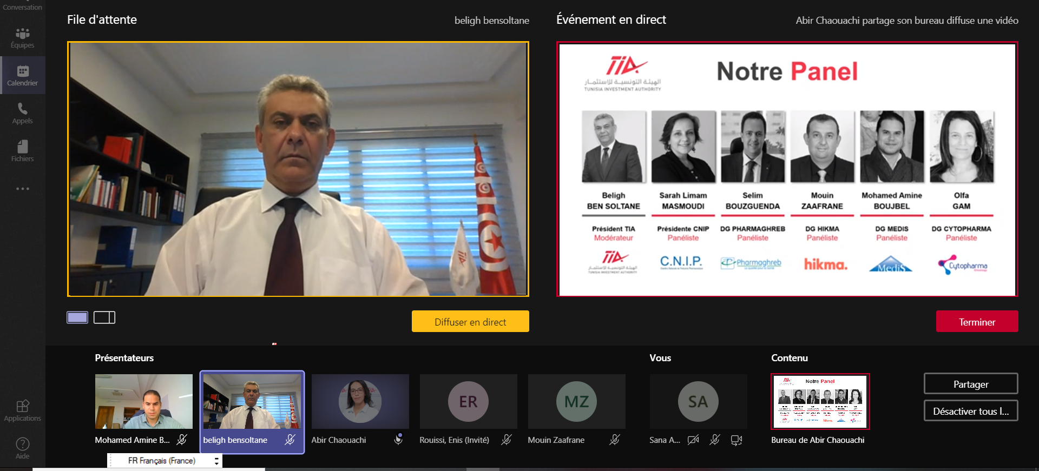1039x471 pixels.
Task: Open the Aide help menu
Action: (22, 448)
